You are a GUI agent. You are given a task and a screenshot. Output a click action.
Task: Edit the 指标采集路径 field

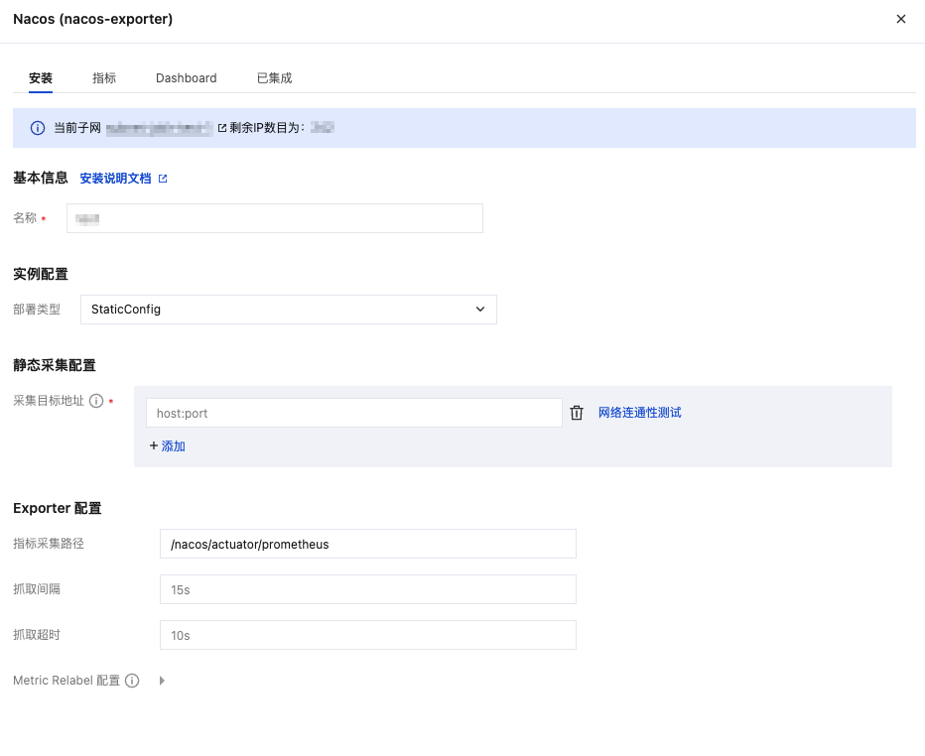tap(367, 544)
